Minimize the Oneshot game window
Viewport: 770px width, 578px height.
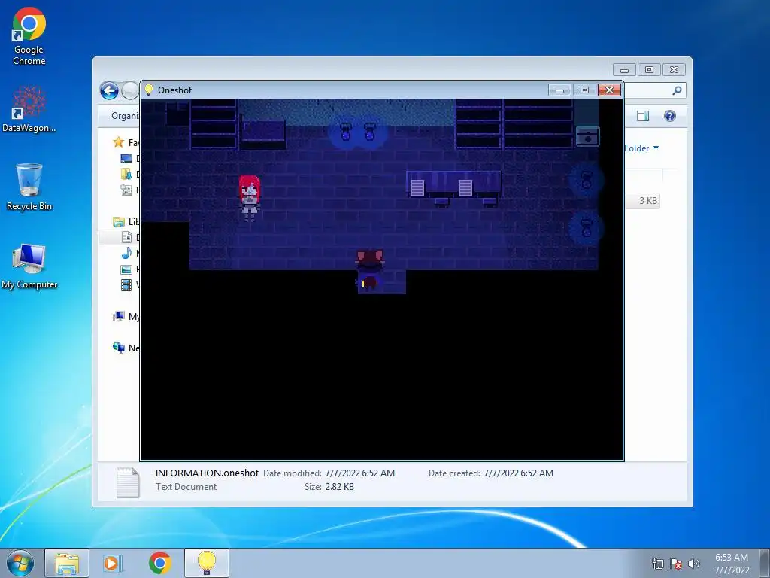click(x=559, y=90)
